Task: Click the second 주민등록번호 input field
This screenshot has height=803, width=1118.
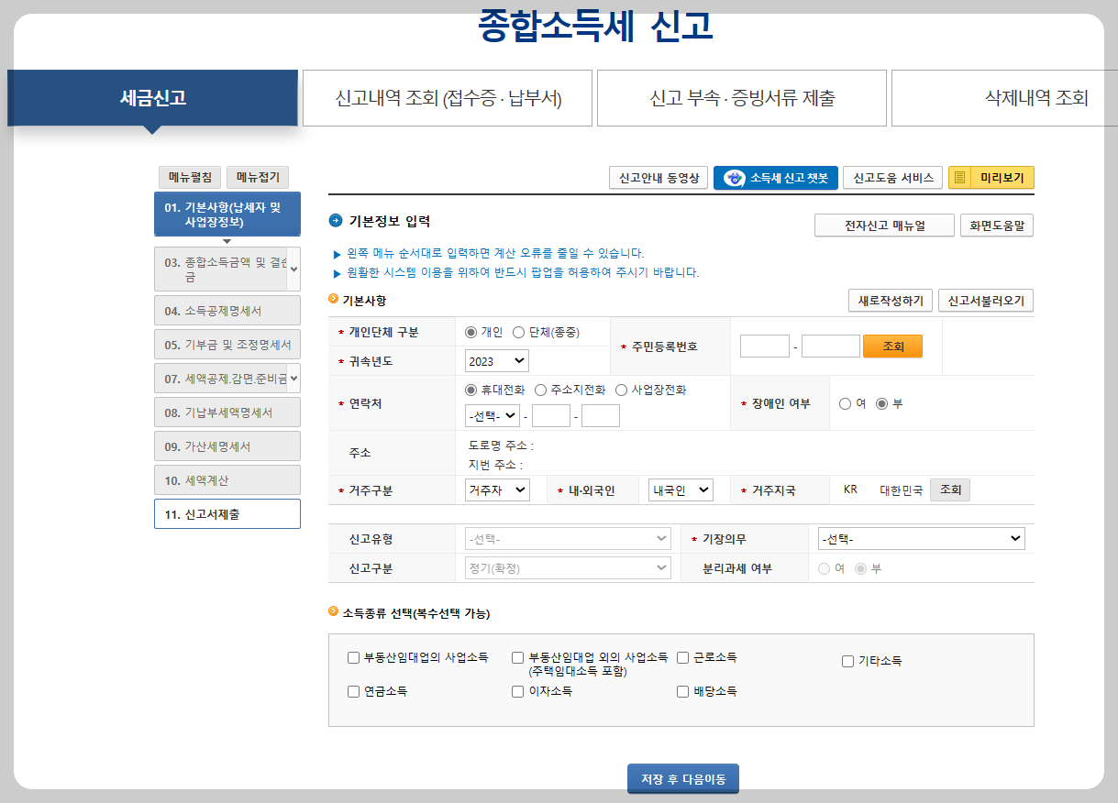Action: click(x=831, y=346)
